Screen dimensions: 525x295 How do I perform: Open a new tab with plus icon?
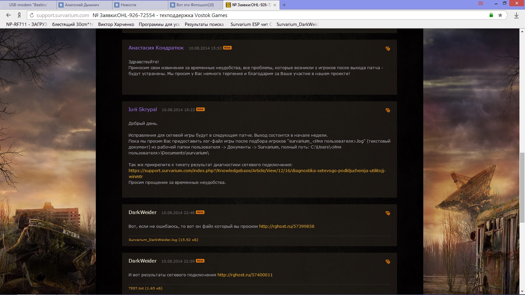[x=284, y=5]
